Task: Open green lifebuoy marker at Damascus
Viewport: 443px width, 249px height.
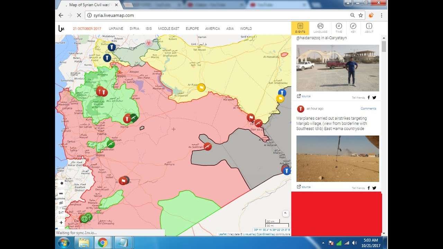Action: [x=84, y=219]
